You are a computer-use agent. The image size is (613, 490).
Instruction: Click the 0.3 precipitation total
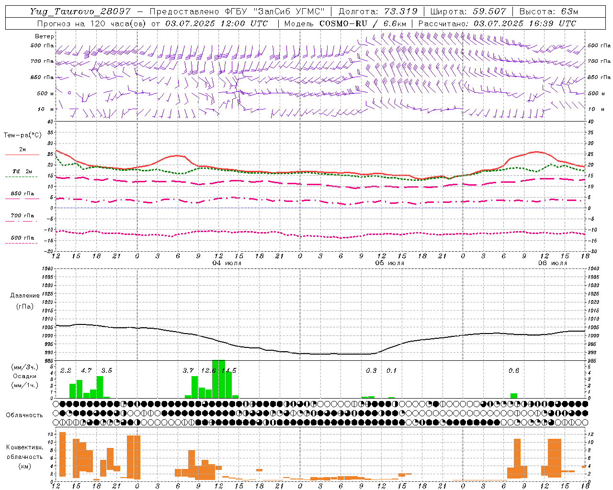(x=371, y=371)
